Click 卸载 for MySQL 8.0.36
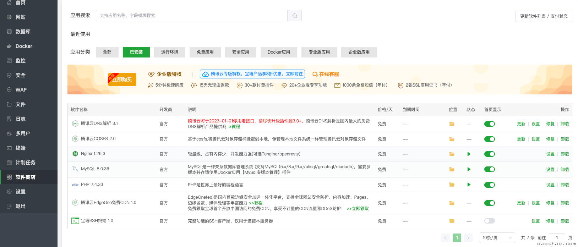The height and width of the screenshot is (247, 578). point(565,170)
